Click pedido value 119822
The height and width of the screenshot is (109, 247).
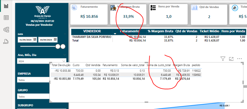click(x=196, y=71)
